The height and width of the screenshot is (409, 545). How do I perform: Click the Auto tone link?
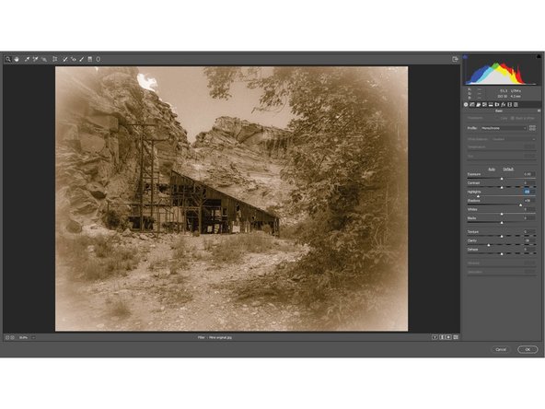(492, 169)
